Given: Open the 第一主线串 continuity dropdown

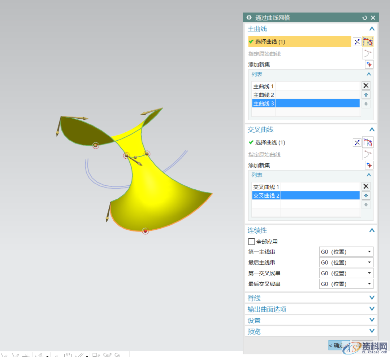Looking at the screenshot, I should point(346,252).
